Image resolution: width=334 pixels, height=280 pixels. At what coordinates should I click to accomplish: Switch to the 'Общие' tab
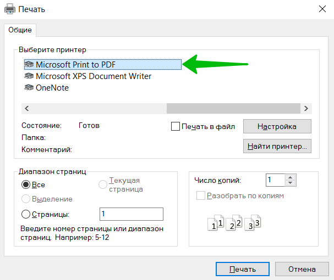(20, 30)
